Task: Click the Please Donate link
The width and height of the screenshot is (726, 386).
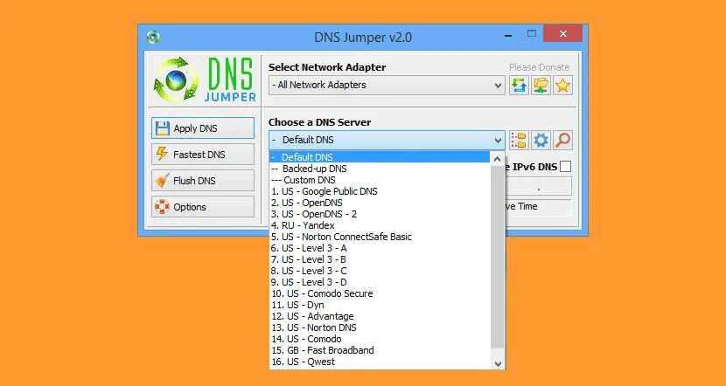Action: pos(540,67)
